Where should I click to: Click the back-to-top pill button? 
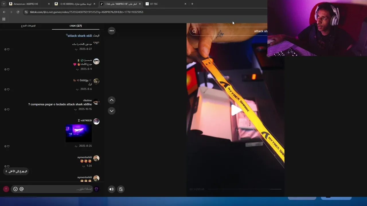tap(16, 171)
